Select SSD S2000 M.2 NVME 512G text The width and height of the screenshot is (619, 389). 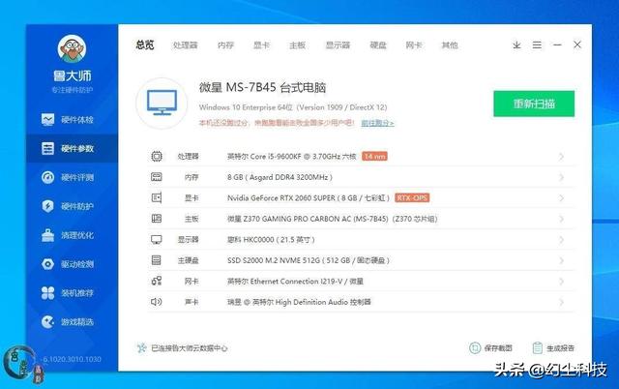click(309, 260)
